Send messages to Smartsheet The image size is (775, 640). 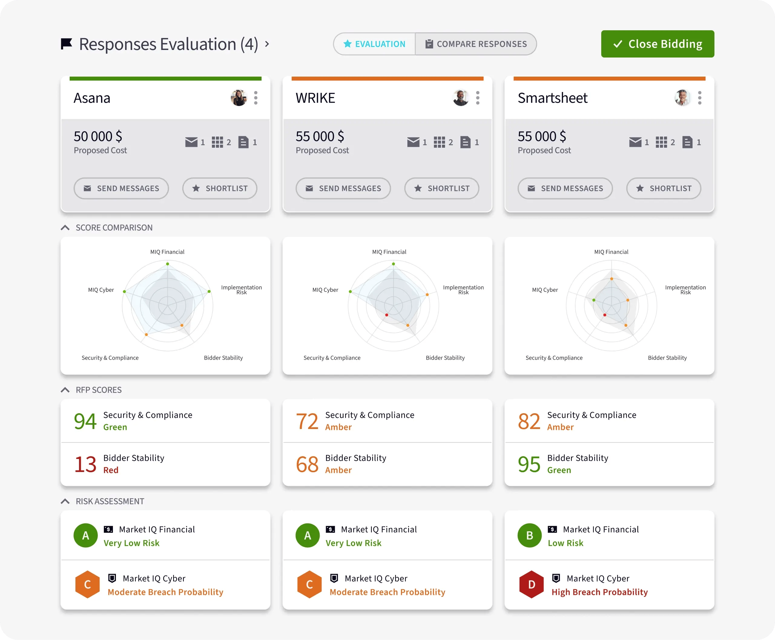(x=565, y=188)
